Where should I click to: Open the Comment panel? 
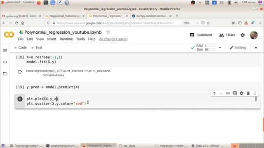click(201, 35)
